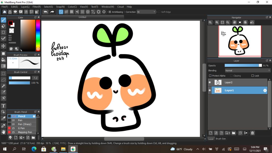
Task: Select the Hand tool
Action: click(3, 132)
